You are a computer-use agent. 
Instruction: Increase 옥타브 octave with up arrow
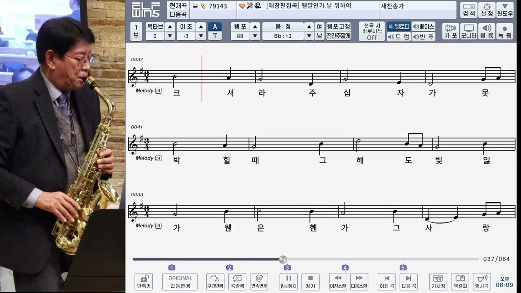pyautogui.click(x=170, y=26)
